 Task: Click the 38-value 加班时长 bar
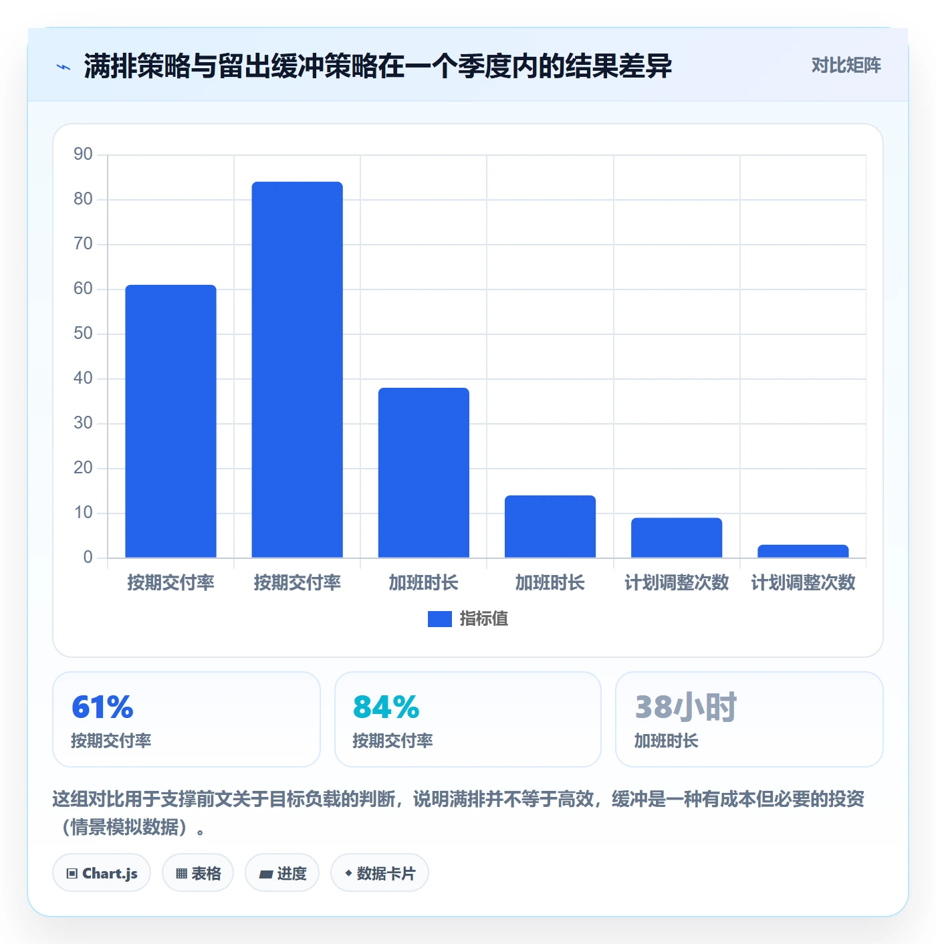[x=423, y=473]
